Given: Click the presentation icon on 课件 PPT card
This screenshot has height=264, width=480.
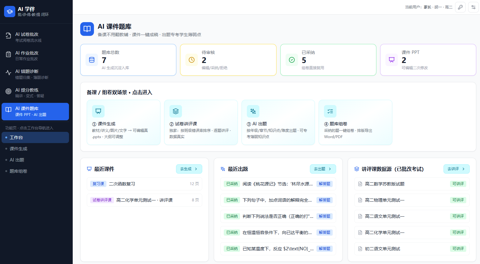Looking at the screenshot, I should click(x=392, y=60).
